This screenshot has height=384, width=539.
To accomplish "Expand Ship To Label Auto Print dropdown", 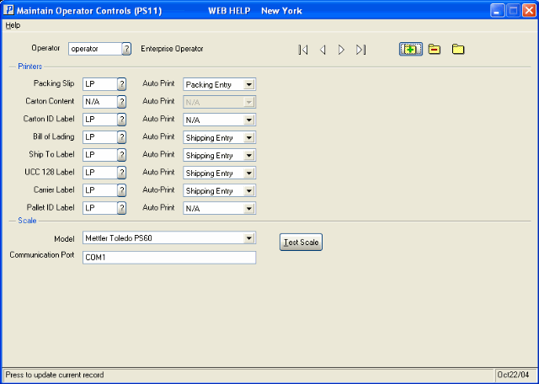I will (x=249, y=156).
